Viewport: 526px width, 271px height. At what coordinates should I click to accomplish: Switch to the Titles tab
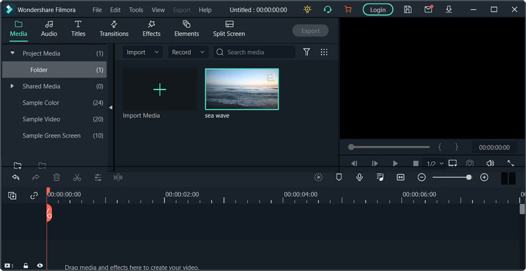(78, 29)
